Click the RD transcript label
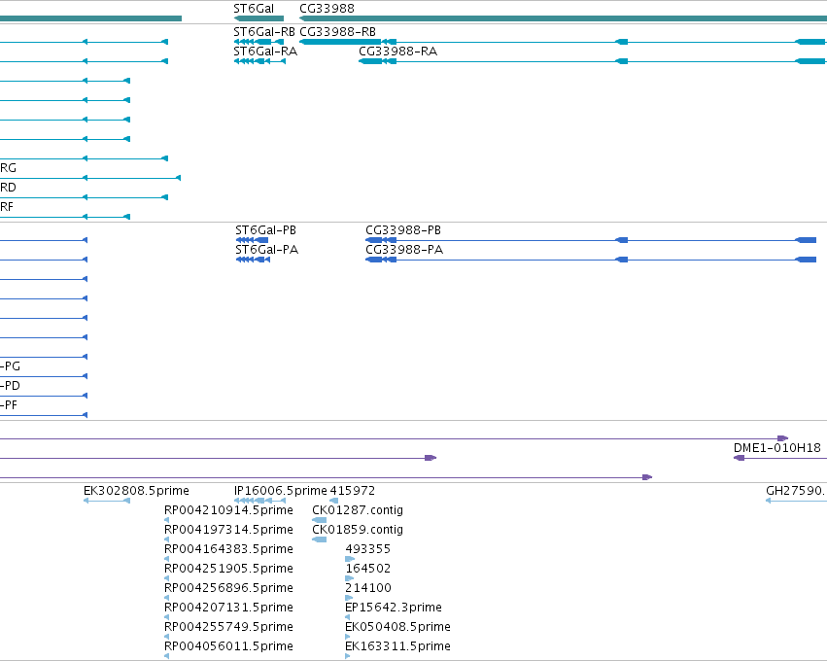The width and height of the screenshot is (827, 661). click(8, 188)
